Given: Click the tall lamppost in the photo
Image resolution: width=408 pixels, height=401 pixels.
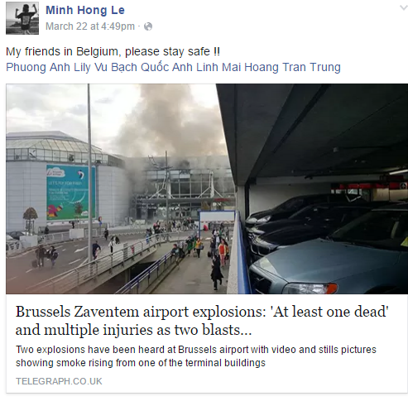Looking at the screenshot, I should pyautogui.click(x=89, y=172).
